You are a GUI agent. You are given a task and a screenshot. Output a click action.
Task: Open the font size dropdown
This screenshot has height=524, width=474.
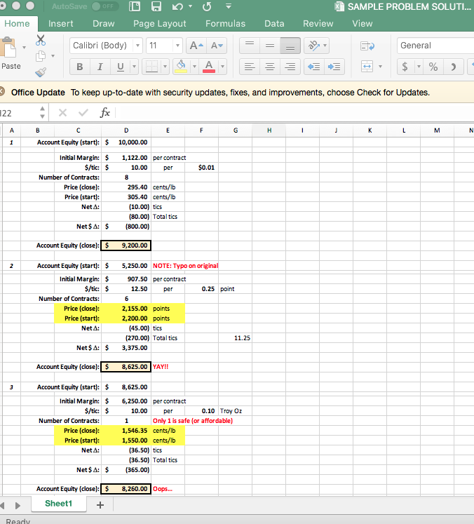coord(177,46)
